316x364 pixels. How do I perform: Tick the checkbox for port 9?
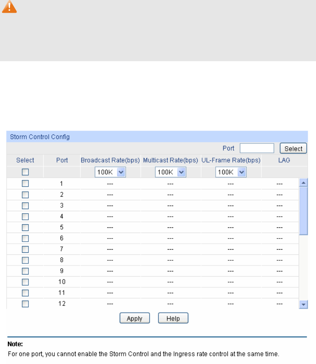click(25, 271)
